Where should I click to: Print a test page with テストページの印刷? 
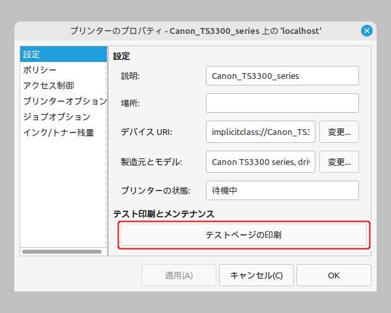tap(244, 235)
